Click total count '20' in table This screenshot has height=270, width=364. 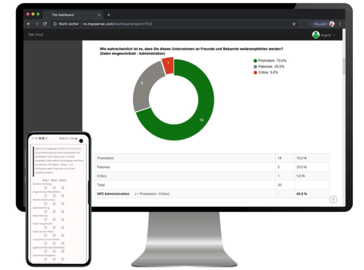pyautogui.click(x=279, y=185)
